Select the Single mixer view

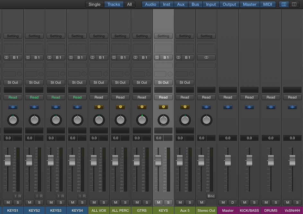coord(94,4)
